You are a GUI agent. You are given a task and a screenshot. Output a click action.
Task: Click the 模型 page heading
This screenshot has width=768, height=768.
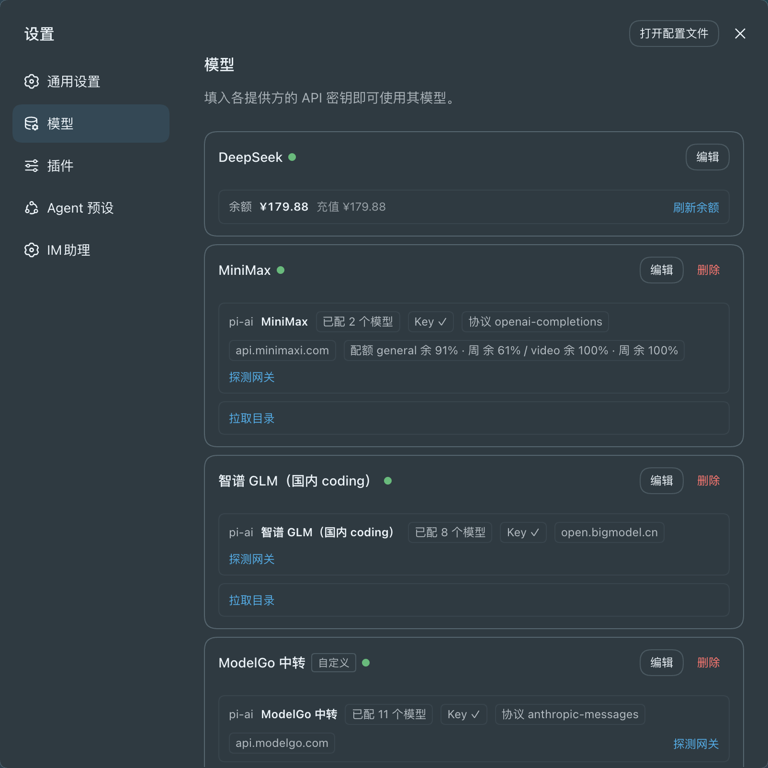[x=219, y=64]
